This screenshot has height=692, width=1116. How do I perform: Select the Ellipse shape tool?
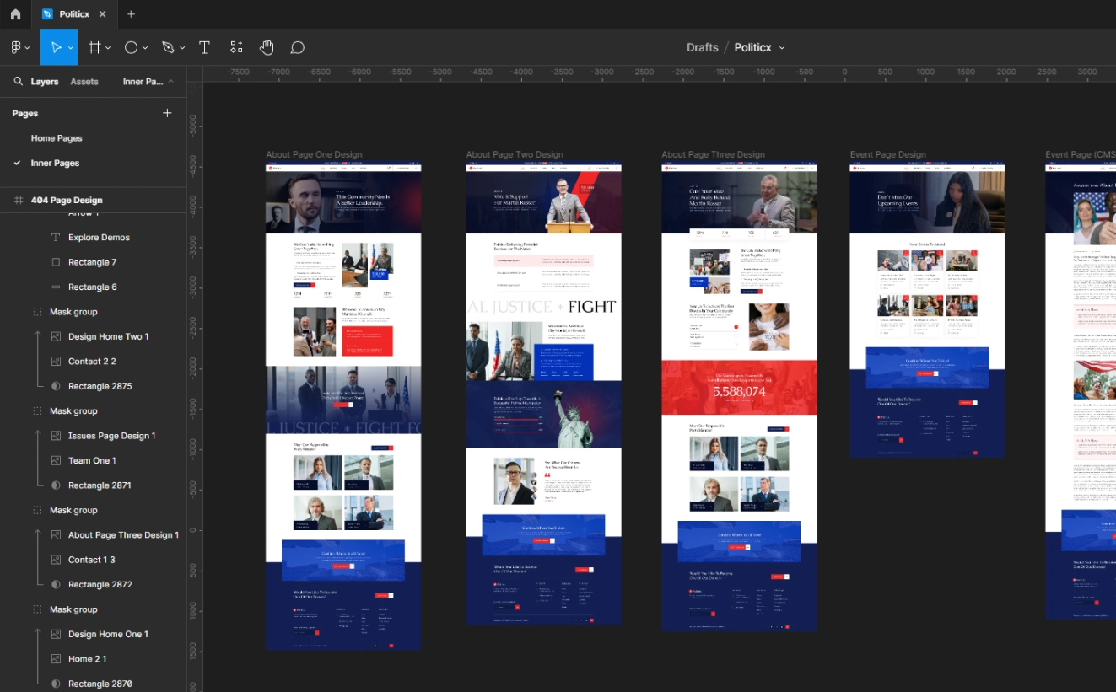click(132, 47)
